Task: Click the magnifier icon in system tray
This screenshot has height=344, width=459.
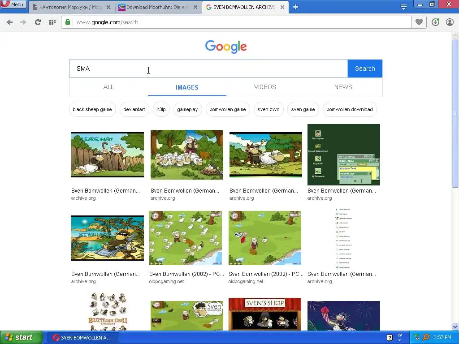Action: pos(426,338)
